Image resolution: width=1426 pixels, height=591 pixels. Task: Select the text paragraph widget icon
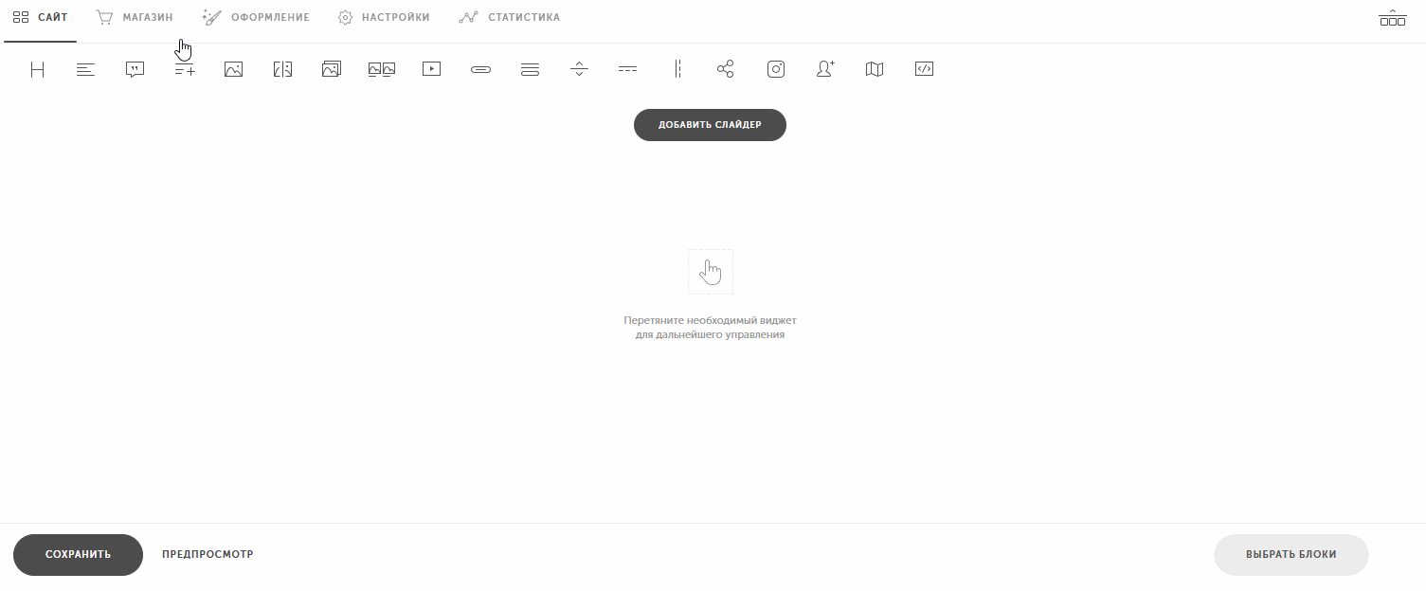click(86, 69)
